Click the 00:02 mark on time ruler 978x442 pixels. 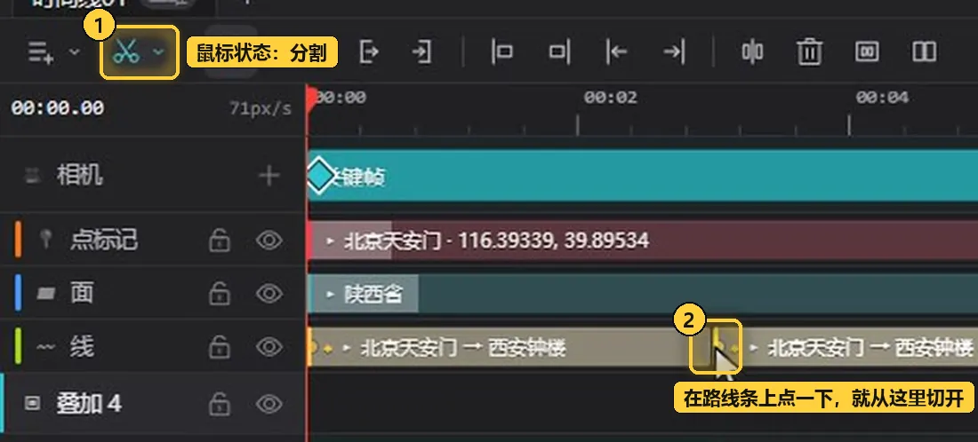610,97
